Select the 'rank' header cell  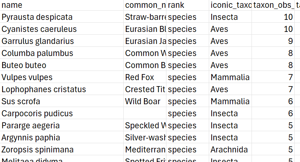[187, 5]
